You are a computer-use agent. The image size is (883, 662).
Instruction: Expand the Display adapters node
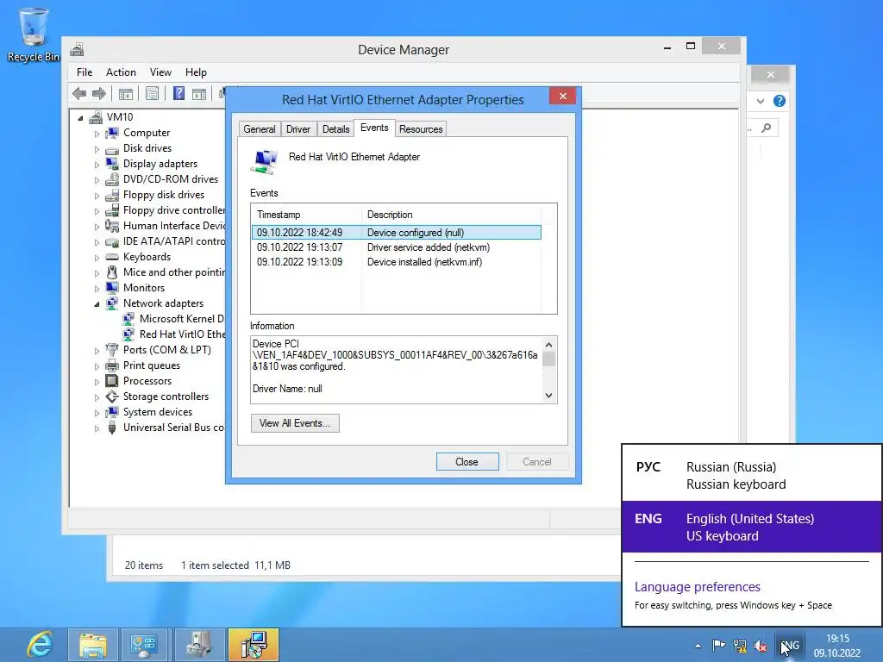pyautogui.click(x=97, y=165)
